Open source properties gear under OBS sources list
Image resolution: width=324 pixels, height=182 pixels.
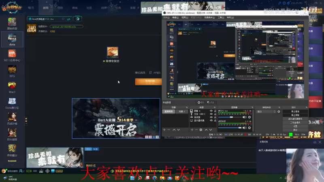(x=201, y=130)
